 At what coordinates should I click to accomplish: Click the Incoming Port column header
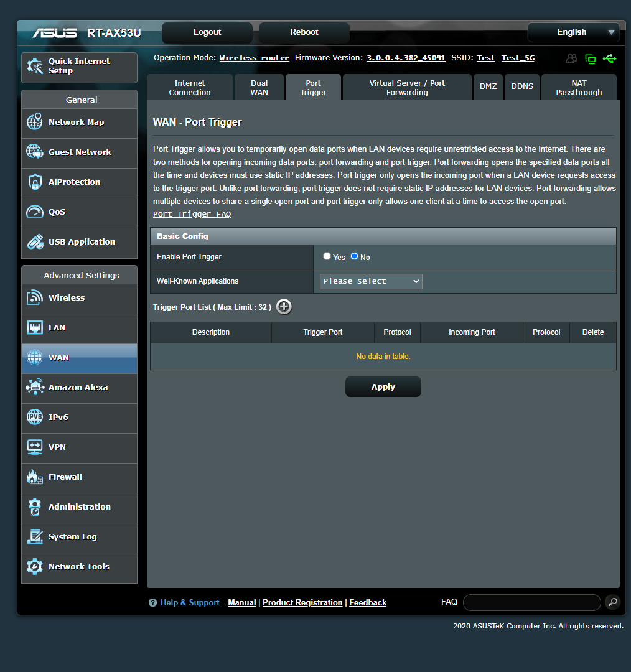coord(472,332)
